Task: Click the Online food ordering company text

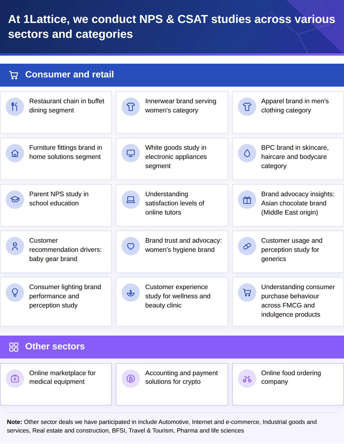Action: [x=291, y=377]
